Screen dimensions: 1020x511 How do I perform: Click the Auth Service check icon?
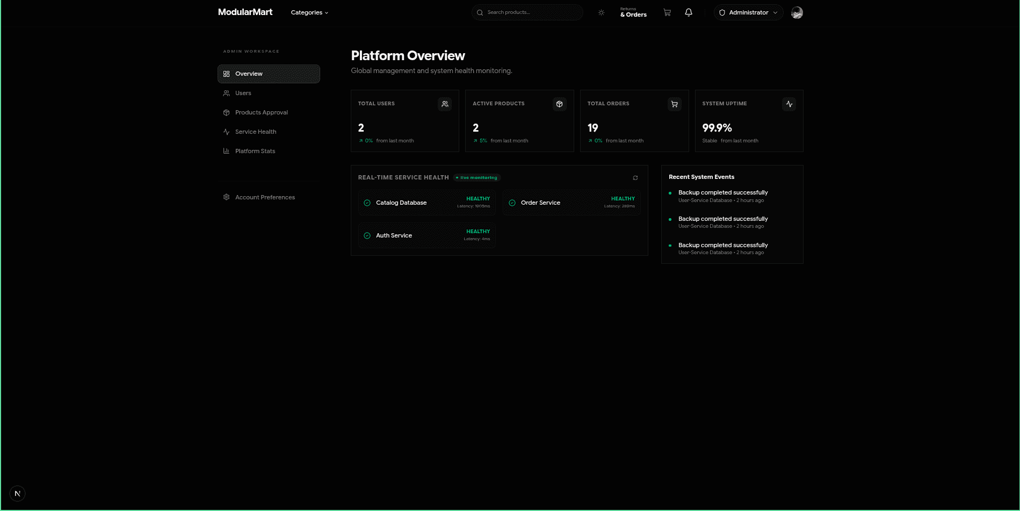367,235
